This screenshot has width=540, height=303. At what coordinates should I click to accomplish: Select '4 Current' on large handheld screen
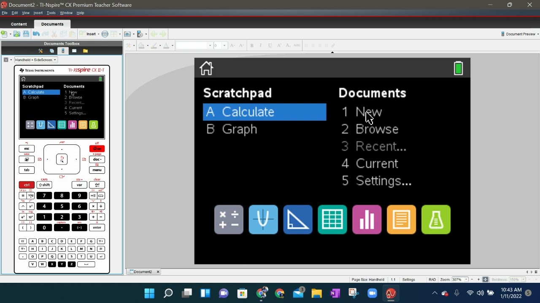click(x=370, y=163)
